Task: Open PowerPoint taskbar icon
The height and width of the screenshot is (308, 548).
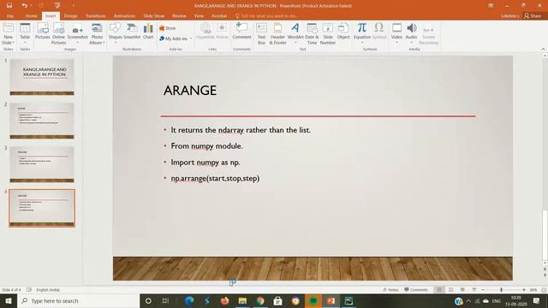Action: click(x=331, y=300)
